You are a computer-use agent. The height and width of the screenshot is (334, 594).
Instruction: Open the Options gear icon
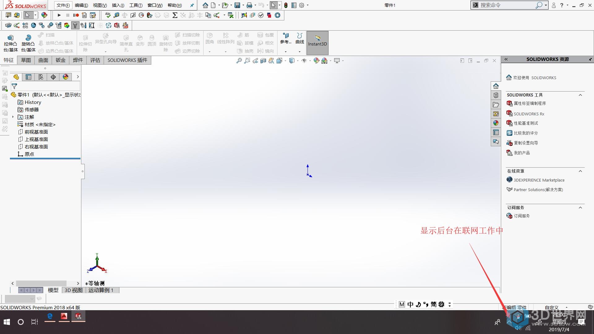(x=302, y=5)
